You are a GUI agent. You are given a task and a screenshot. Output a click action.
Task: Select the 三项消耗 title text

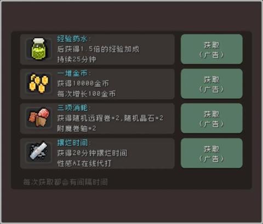(72, 108)
